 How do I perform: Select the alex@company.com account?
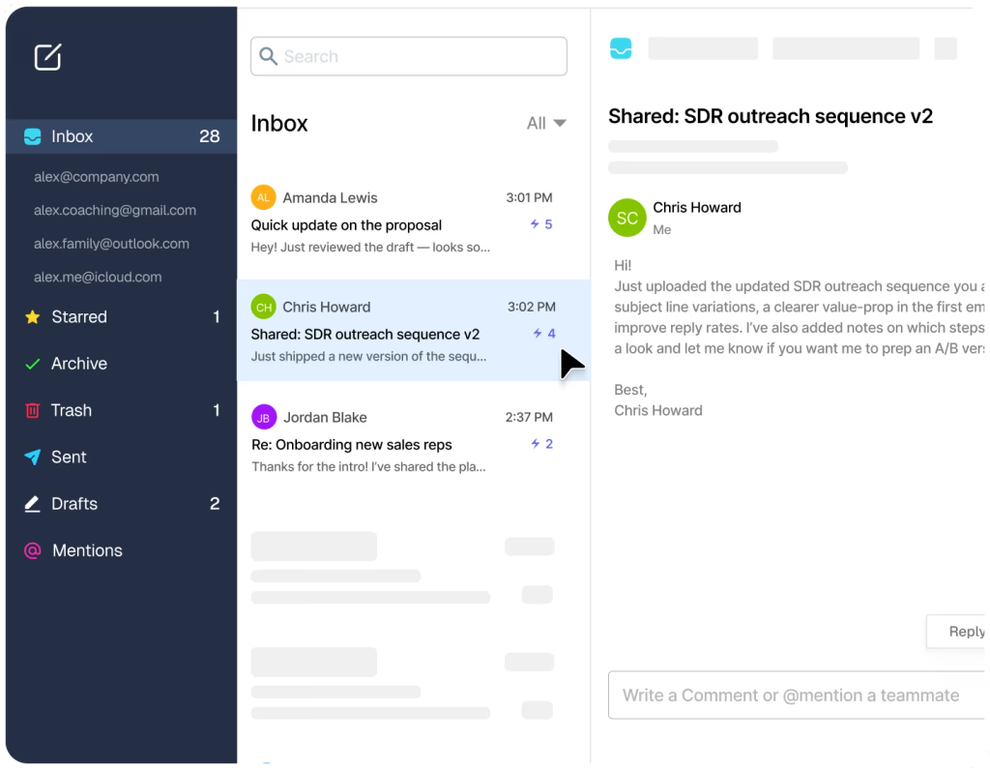tap(97, 177)
